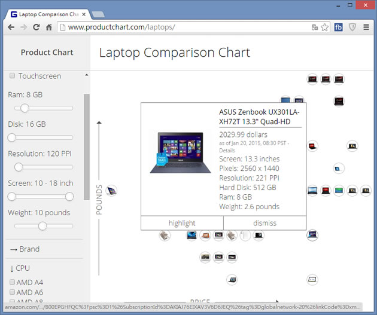377x315 pixels.
Task: Close the Laptop Comparison Chart tab
Action: [84, 14]
